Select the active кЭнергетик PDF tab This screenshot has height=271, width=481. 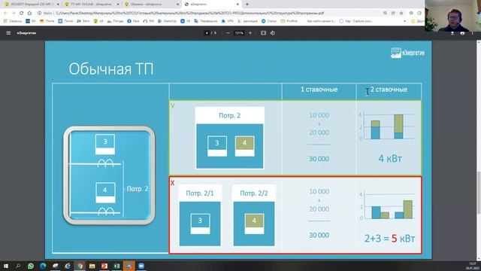click(211, 5)
